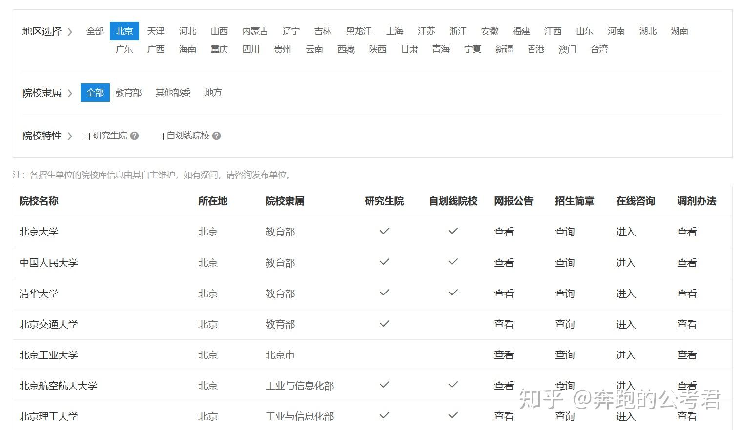Filter 院校隶属 by 教育部
740x430 pixels.
point(129,93)
